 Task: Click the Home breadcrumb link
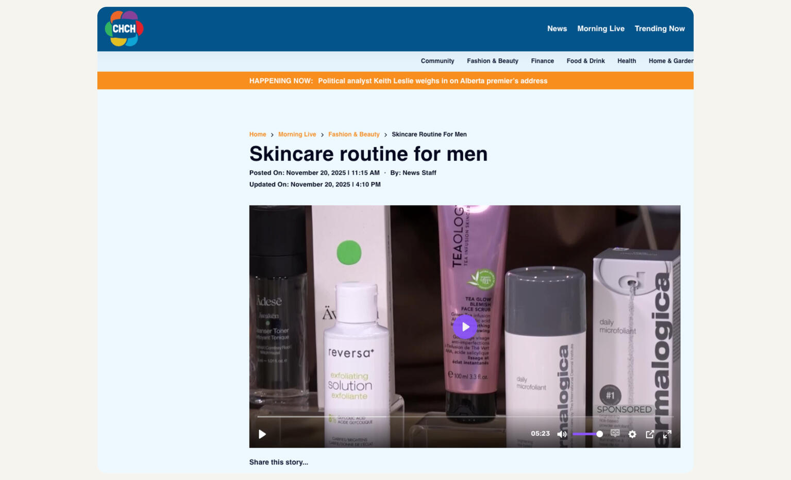258,134
